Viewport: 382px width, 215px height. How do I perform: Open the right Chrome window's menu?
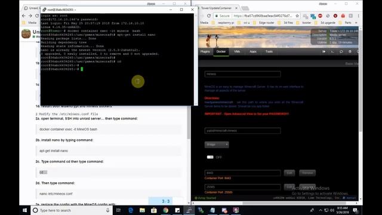[358, 16]
